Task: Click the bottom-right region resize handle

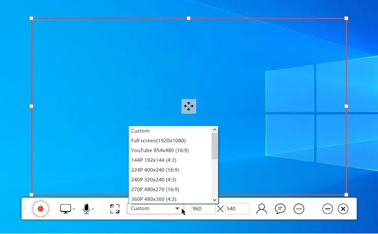Action: tap(346, 194)
